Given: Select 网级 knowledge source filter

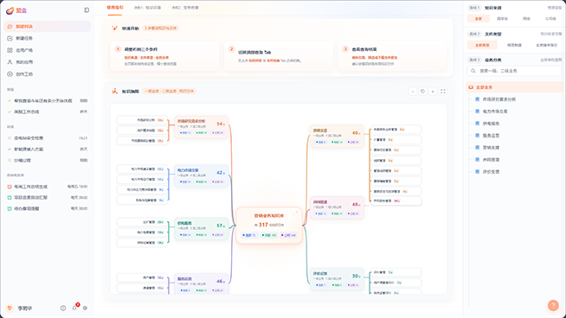Looking at the screenshot, I should 526,19.
